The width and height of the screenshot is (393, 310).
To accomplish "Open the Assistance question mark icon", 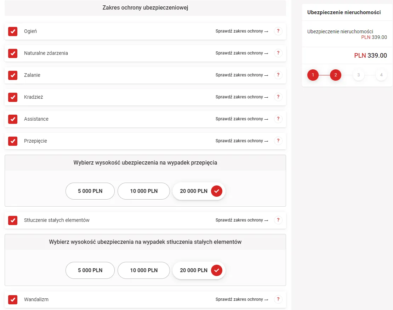I will coord(278,119).
